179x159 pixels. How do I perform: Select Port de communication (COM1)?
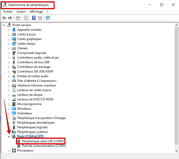click(x=44, y=146)
